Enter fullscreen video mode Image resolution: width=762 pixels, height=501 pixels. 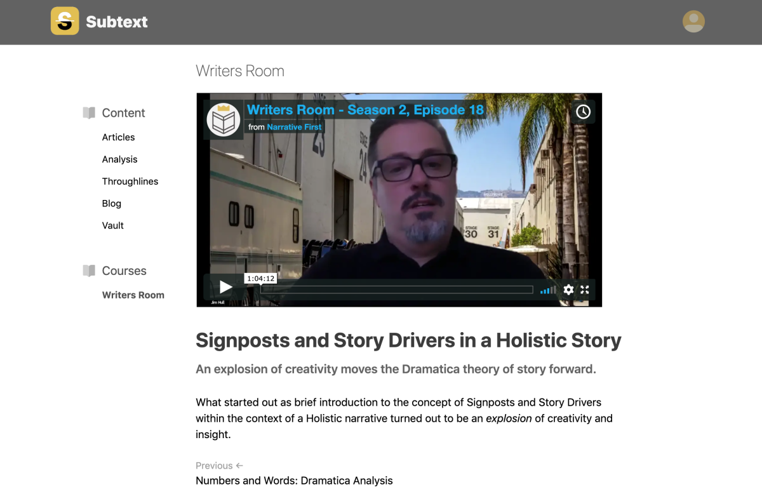point(585,290)
